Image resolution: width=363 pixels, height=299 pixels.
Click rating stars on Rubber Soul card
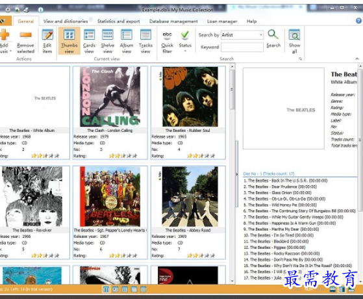click(201, 156)
